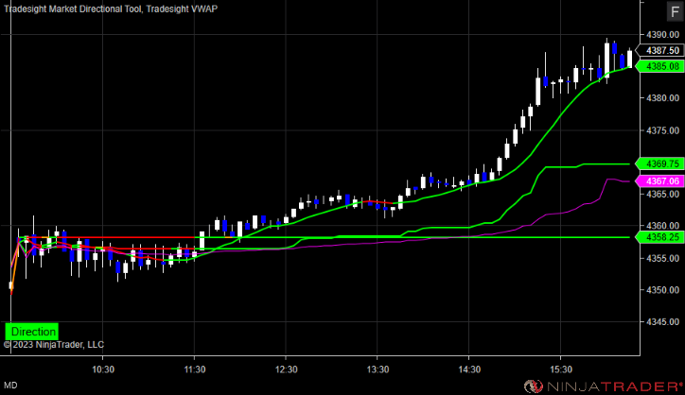Click the 4350.00 price axis label
The height and width of the screenshot is (395, 685).
pos(662,290)
